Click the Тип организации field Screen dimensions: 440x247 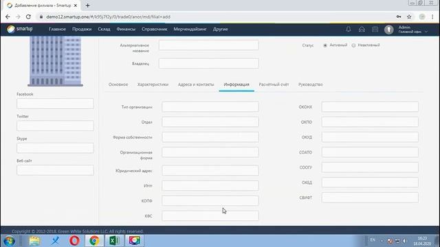210,107
